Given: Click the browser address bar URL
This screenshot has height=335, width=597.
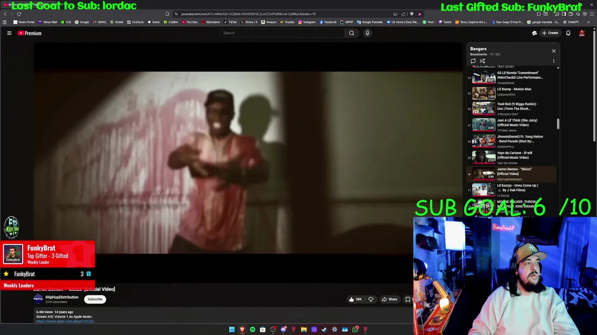Looking at the screenshot, I should coord(249,14).
